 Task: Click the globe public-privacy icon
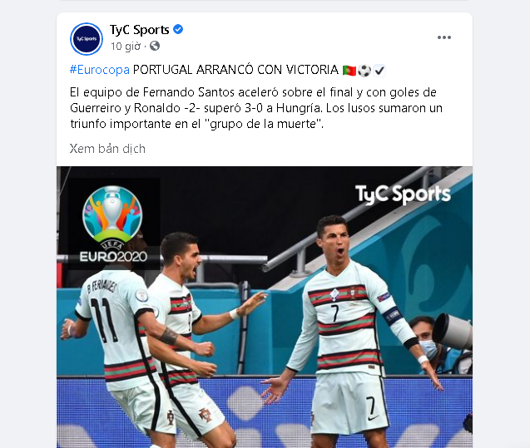click(x=155, y=46)
